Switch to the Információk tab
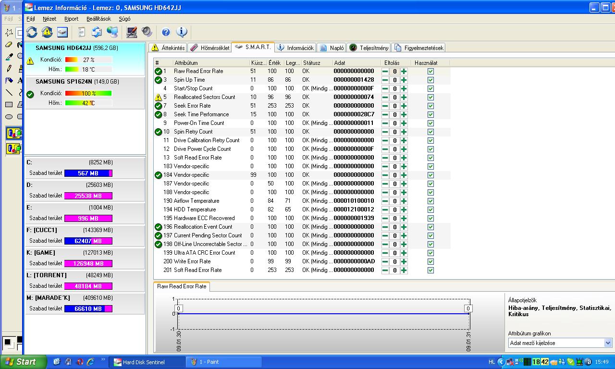Screen dimensions: 615x369 (x=295, y=48)
